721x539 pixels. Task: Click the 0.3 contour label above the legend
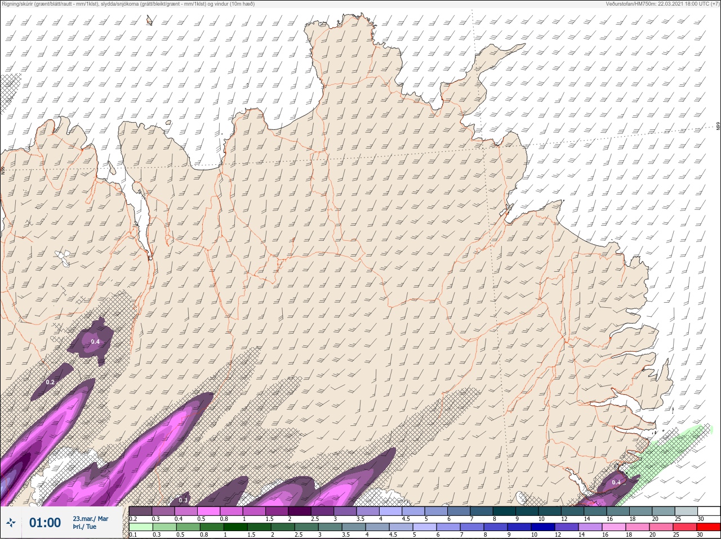(183, 500)
